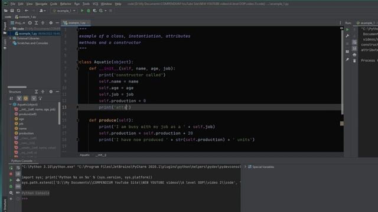Hide the Structure panel with the minus icon
Screen dimensions: 378x212
57,92
